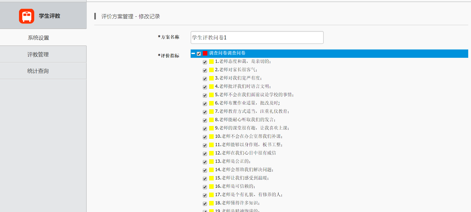Toggle checkbox for 3.老师对我们宽严有度

click(x=205, y=79)
